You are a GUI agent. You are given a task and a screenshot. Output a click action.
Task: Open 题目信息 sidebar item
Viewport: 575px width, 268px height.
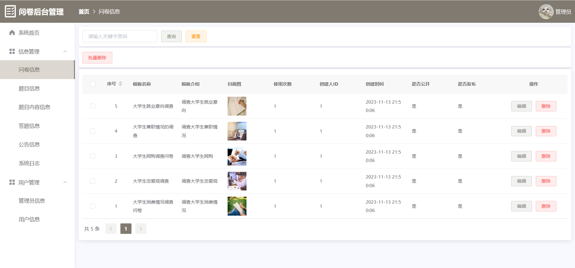[37, 89]
